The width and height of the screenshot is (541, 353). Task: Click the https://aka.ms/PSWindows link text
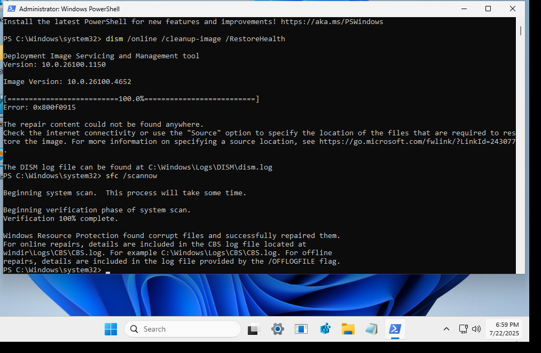tap(332, 22)
